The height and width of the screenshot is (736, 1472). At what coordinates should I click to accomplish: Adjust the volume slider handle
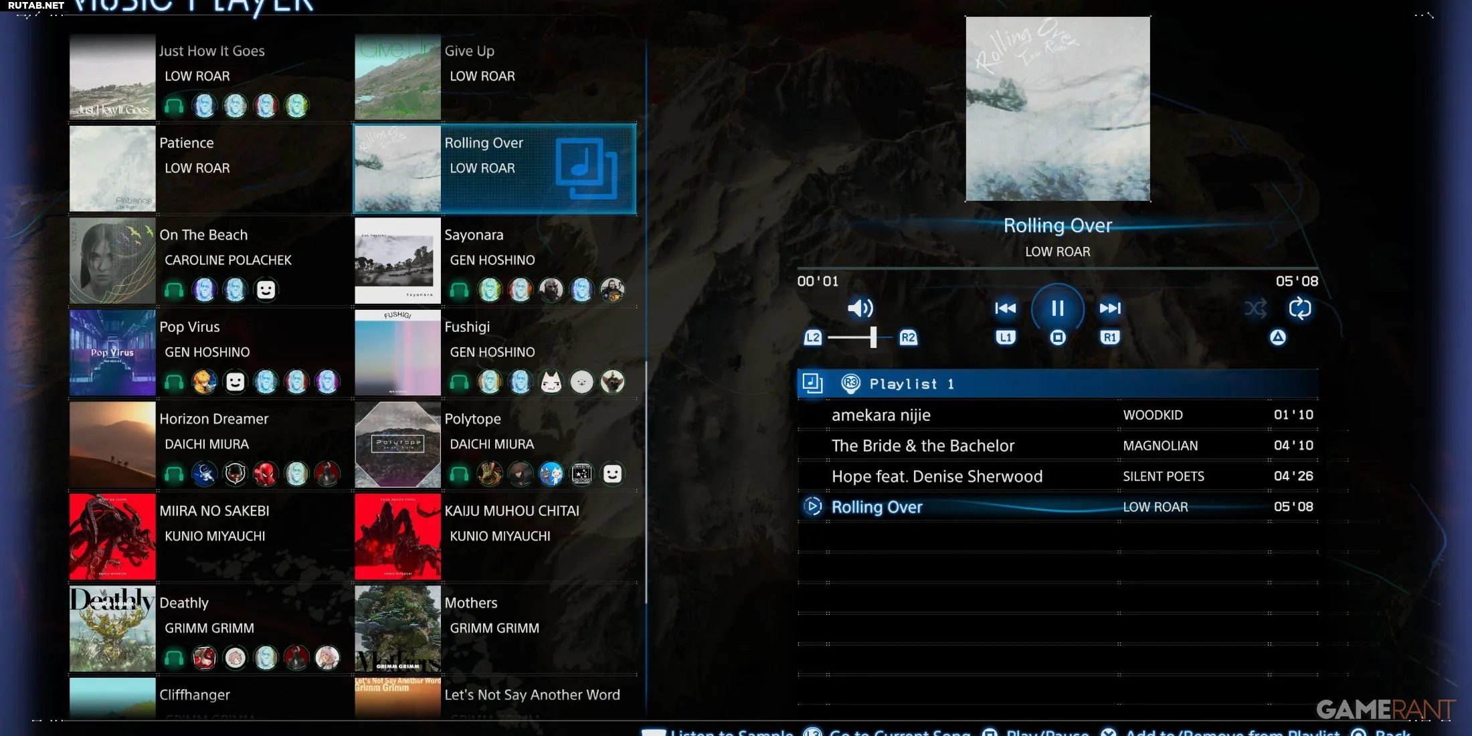tap(873, 337)
